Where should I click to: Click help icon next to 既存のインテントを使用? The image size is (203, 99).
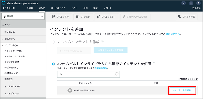point(154,63)
